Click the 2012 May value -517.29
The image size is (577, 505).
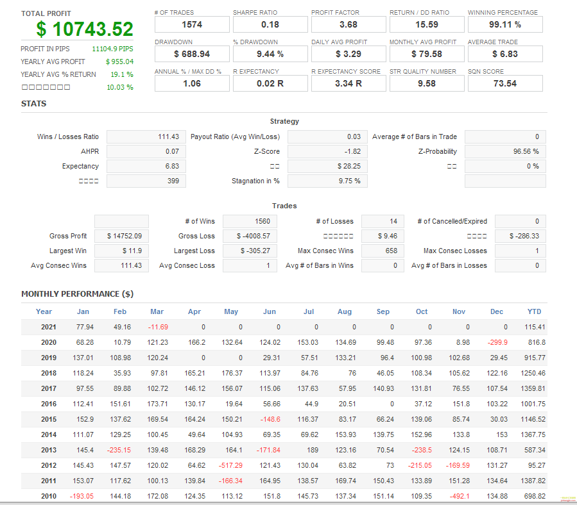(x=230, y=465)
